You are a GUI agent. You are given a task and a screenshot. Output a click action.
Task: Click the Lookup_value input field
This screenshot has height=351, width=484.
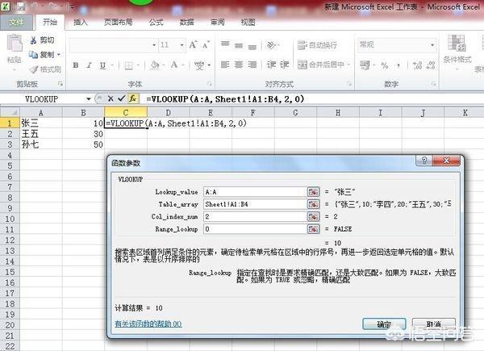tap(255, 192)
